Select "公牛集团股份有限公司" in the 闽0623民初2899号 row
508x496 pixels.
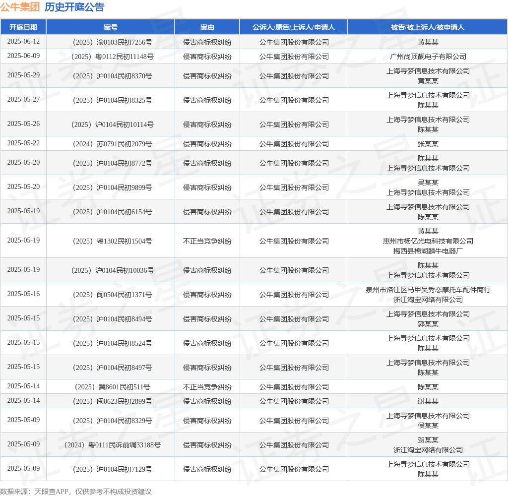[x=294, y=401]
